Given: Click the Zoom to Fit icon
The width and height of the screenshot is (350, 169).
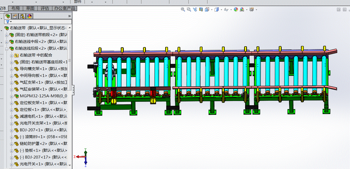Looking at the screenshot, I should pos(183,9).
